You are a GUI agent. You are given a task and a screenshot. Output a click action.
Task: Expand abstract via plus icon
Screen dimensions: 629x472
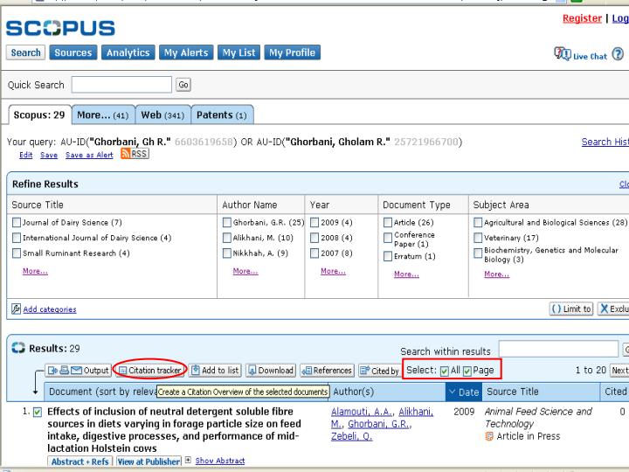[x=188, y=460]
